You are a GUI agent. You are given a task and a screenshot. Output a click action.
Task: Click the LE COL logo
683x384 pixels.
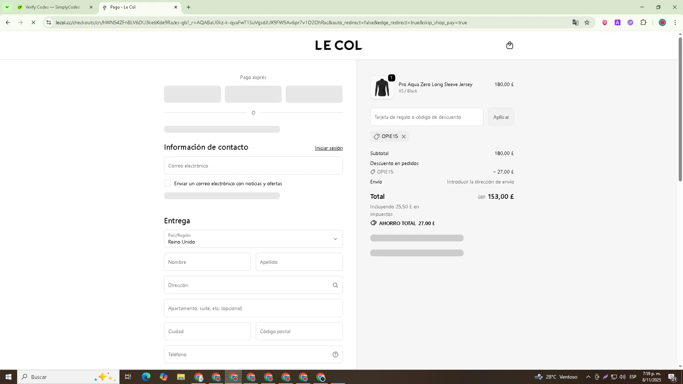coord(338,45)
